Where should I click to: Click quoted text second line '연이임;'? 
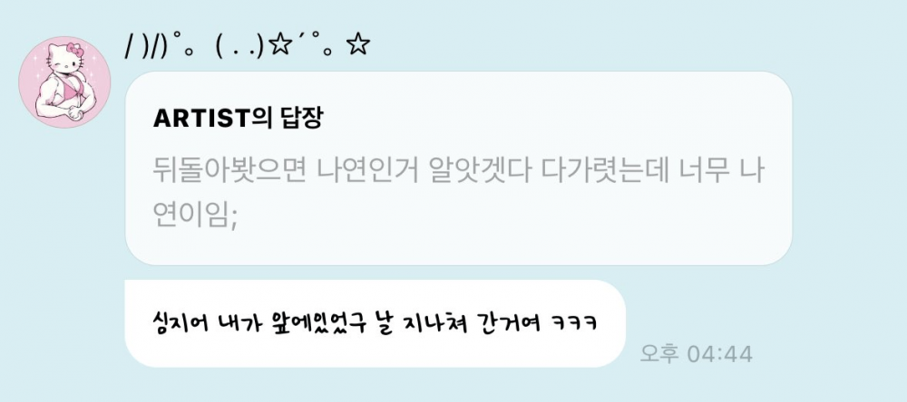pyautogui.click(x=196, y=215)
